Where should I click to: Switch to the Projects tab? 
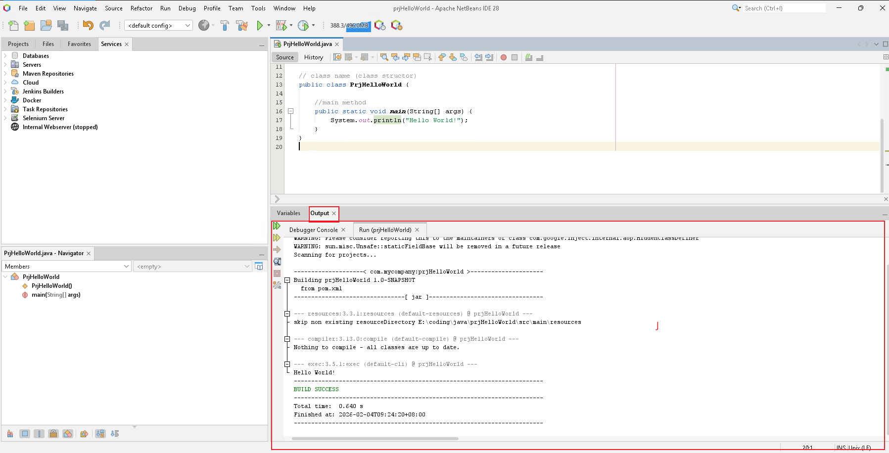pyautogui.click(x=18, y=44)
